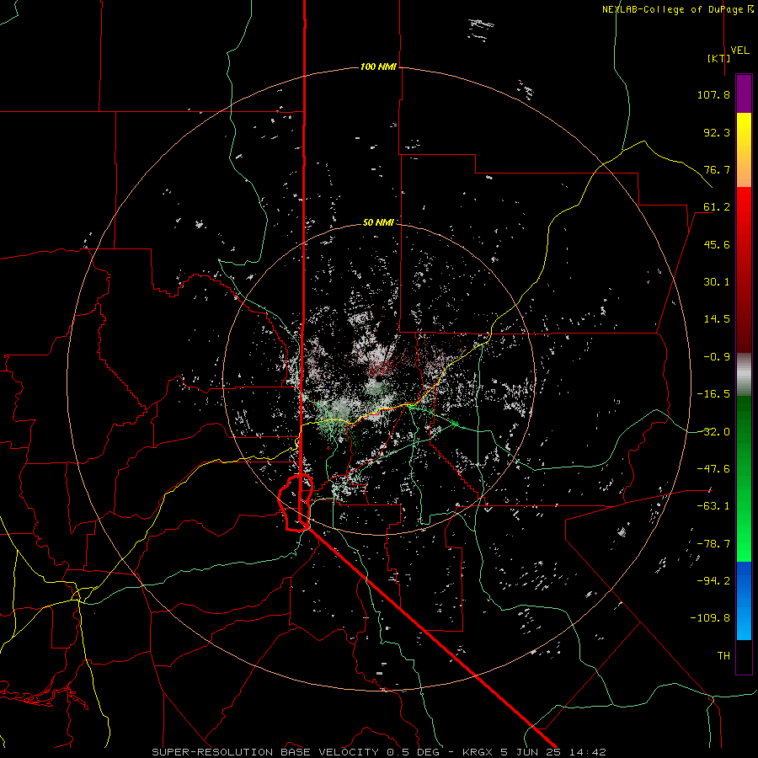Click the 45.6 velocity scale value
This screenshot has width=758, height=758.
tap(717, 244)
